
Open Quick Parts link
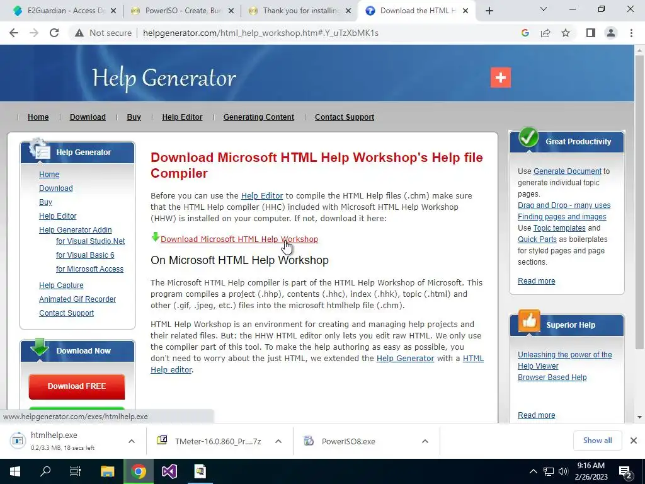[x=537, y=239]
